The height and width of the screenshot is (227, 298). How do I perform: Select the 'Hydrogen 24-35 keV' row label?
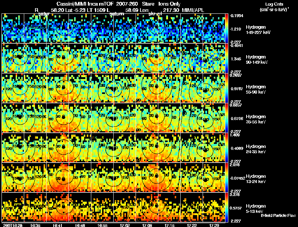(256, 149)
